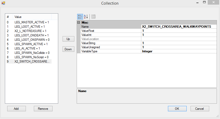Select LEG_MASTER_ACTIVE = 1 row
220x119 pixels.
(29, 22)
